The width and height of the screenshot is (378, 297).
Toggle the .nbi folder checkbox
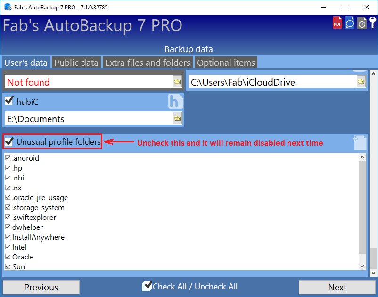[x=8, y=177]
